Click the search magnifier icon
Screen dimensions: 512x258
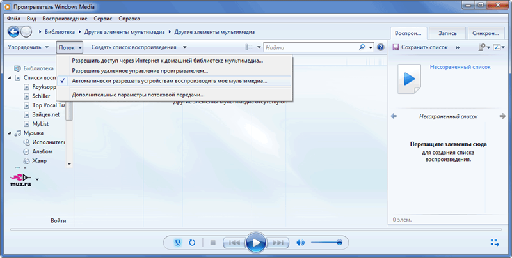coord(362,47)
